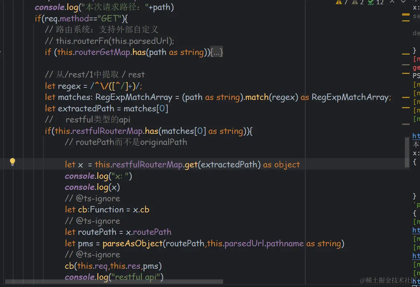
Task: Click the console.log("restful api") line
Action: tap(114, 277)
